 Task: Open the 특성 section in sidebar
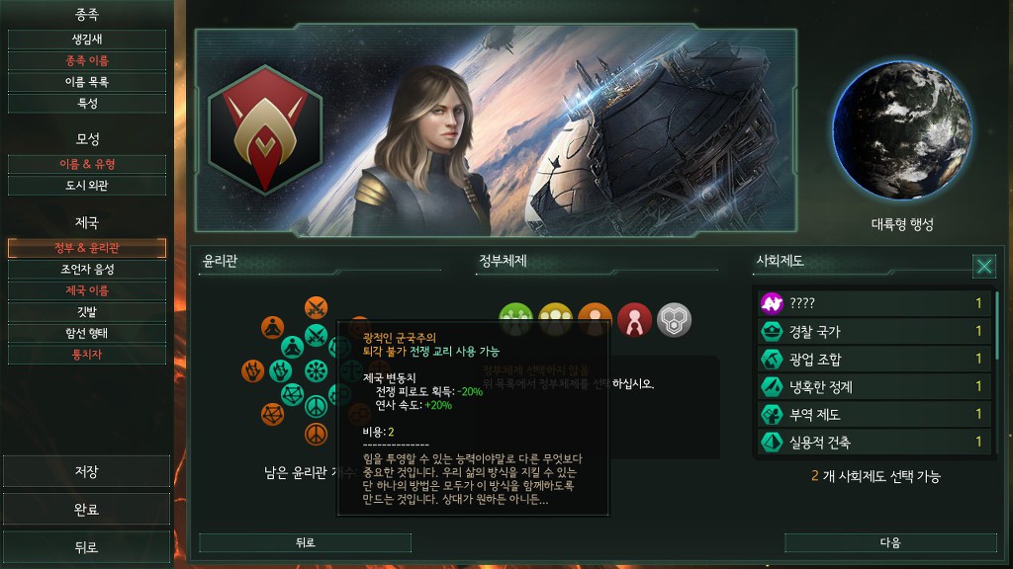[87, 103]
